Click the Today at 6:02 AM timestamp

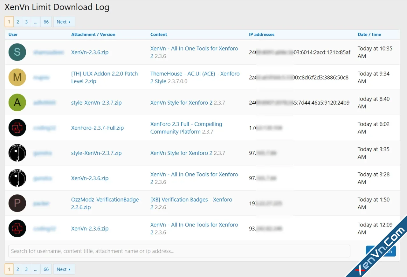374,128
